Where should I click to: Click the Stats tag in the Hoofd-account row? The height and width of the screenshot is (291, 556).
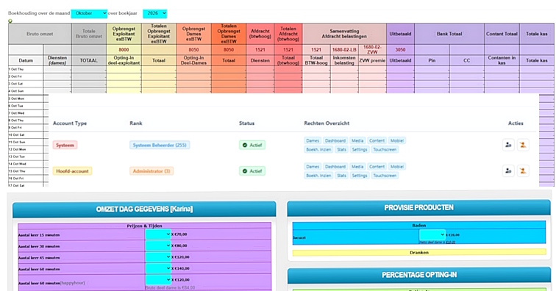point(341,176)
